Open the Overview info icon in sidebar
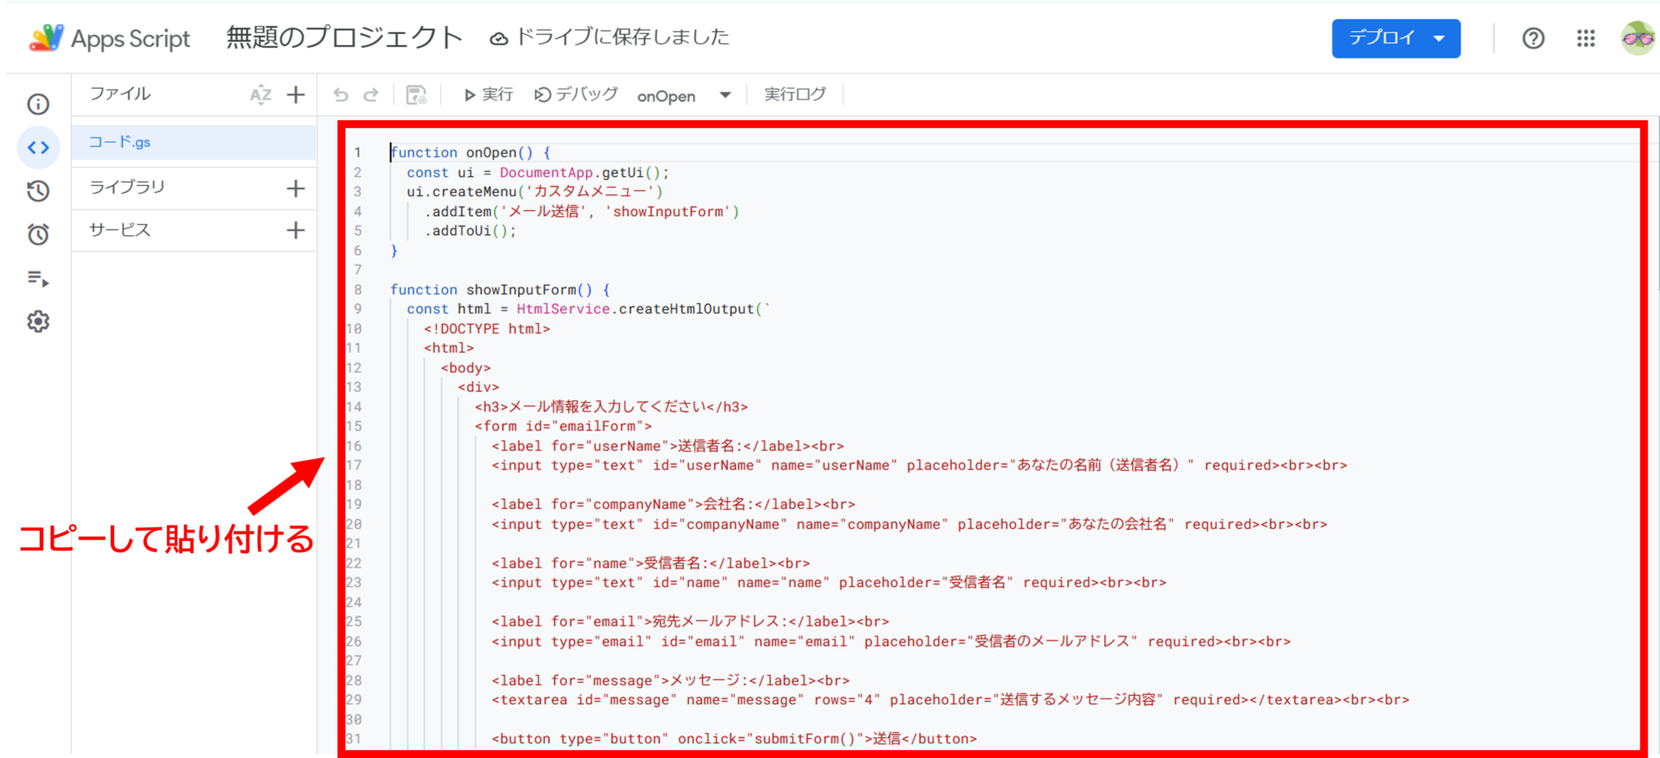The width and height of the screenshot is (1660, 758). coord(38,104)
